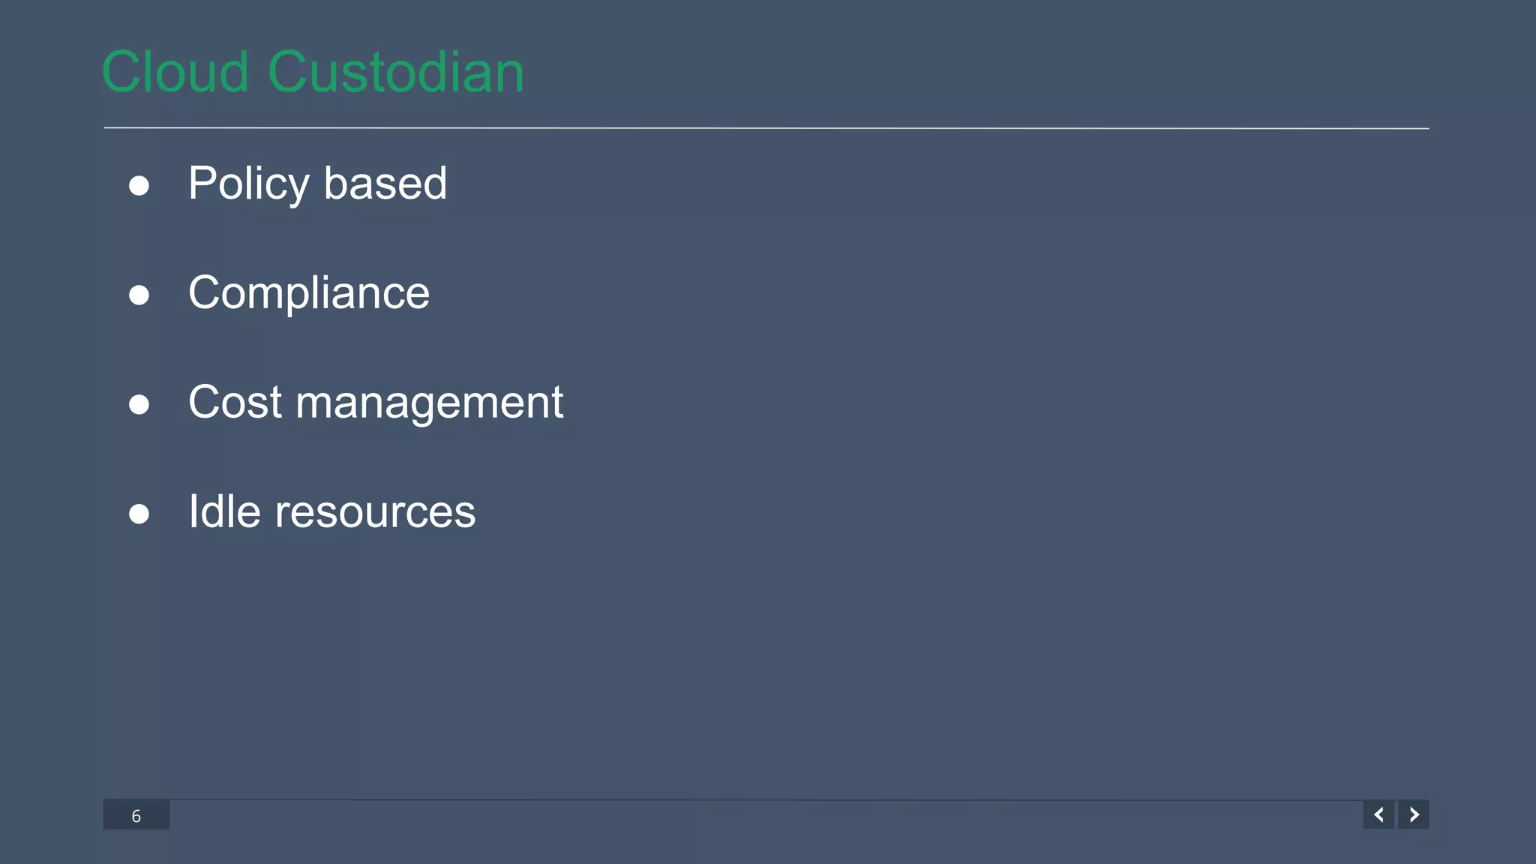The image size is (1536, 864).
Task: Go to the previous slide arrow
Action: point(1378,814)
